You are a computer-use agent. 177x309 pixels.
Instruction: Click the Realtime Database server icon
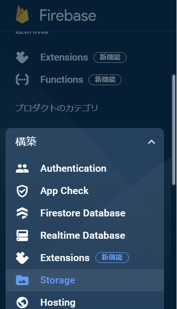tap(22, 235)
